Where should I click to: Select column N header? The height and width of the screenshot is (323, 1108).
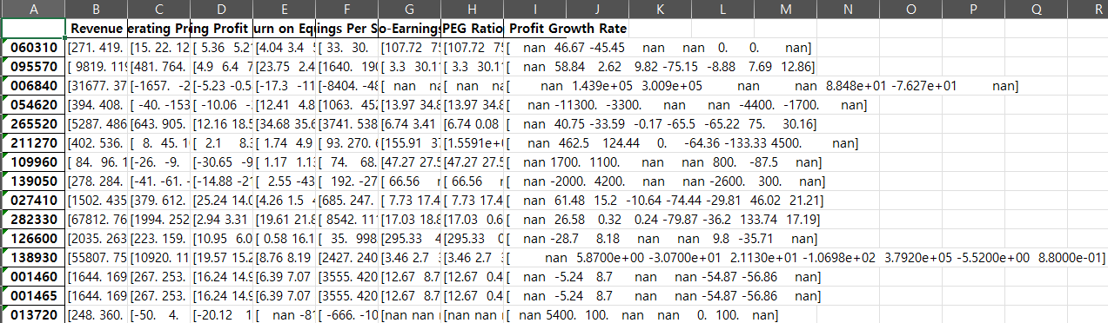point(848,9)
